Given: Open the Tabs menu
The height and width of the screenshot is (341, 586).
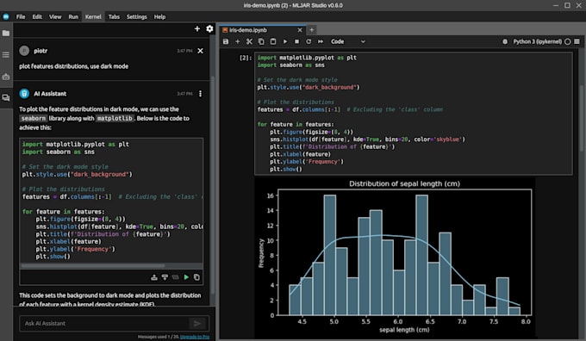Looking at the screenshot, I should 114,17.
